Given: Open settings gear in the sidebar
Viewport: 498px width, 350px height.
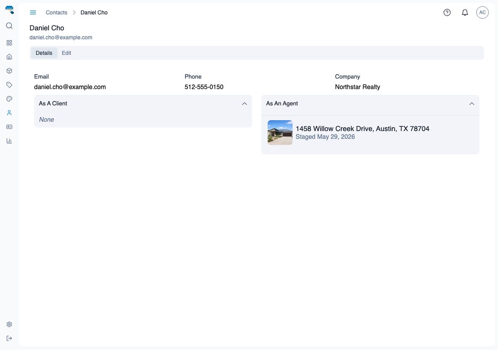Looking at the screenshot, I should [9, 324].
